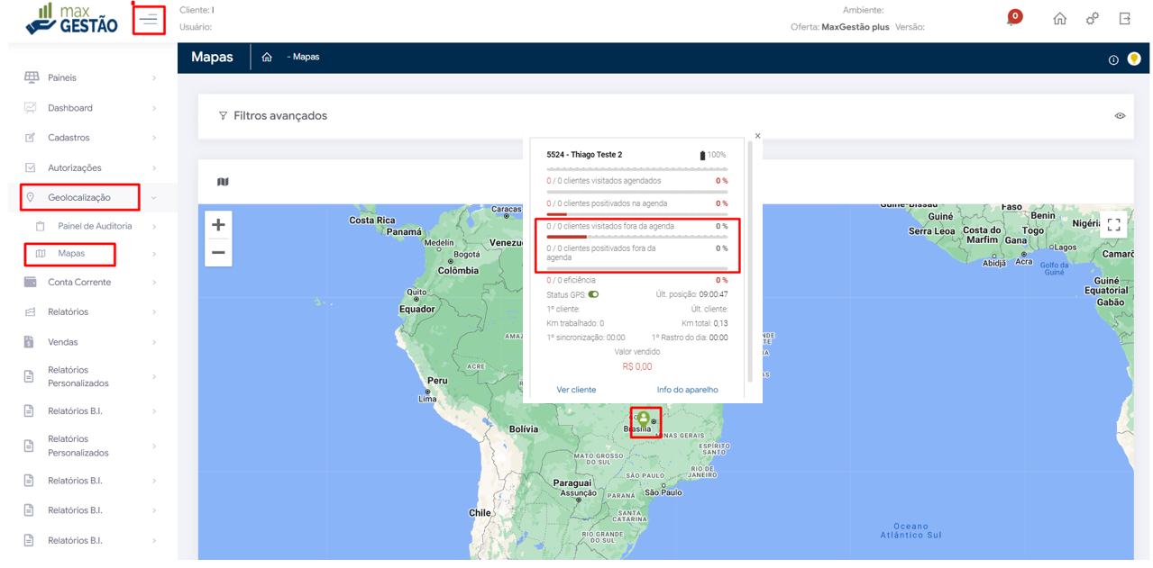Click the clipboard icon beside Painel de Auditoria
Screen dimensions: 1153x568
(x=40, y=226)
